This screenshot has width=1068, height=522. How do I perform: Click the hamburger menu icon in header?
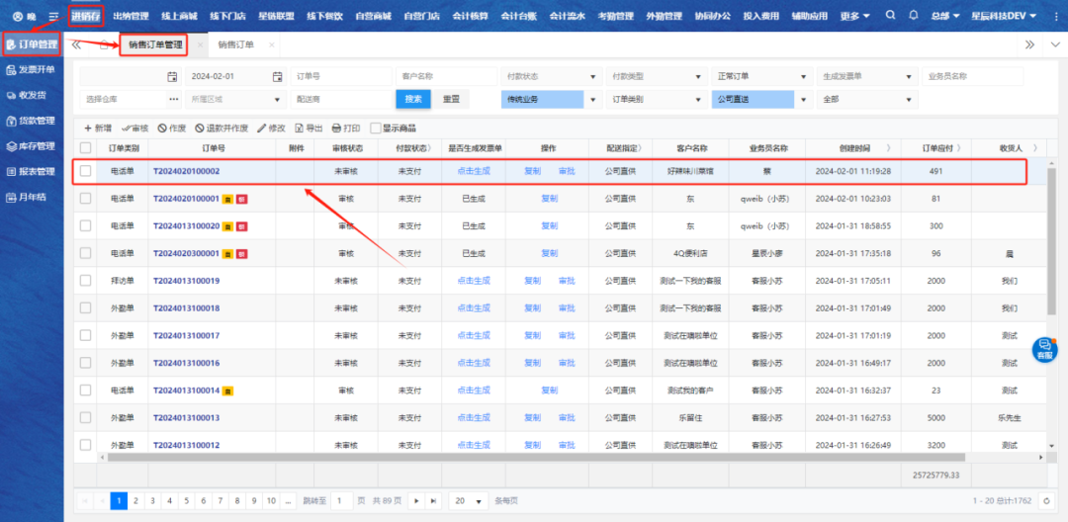[x=53, y=17]
